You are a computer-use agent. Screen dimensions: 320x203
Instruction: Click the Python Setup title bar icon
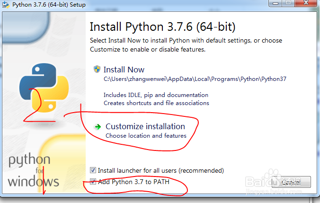[6, 5]
